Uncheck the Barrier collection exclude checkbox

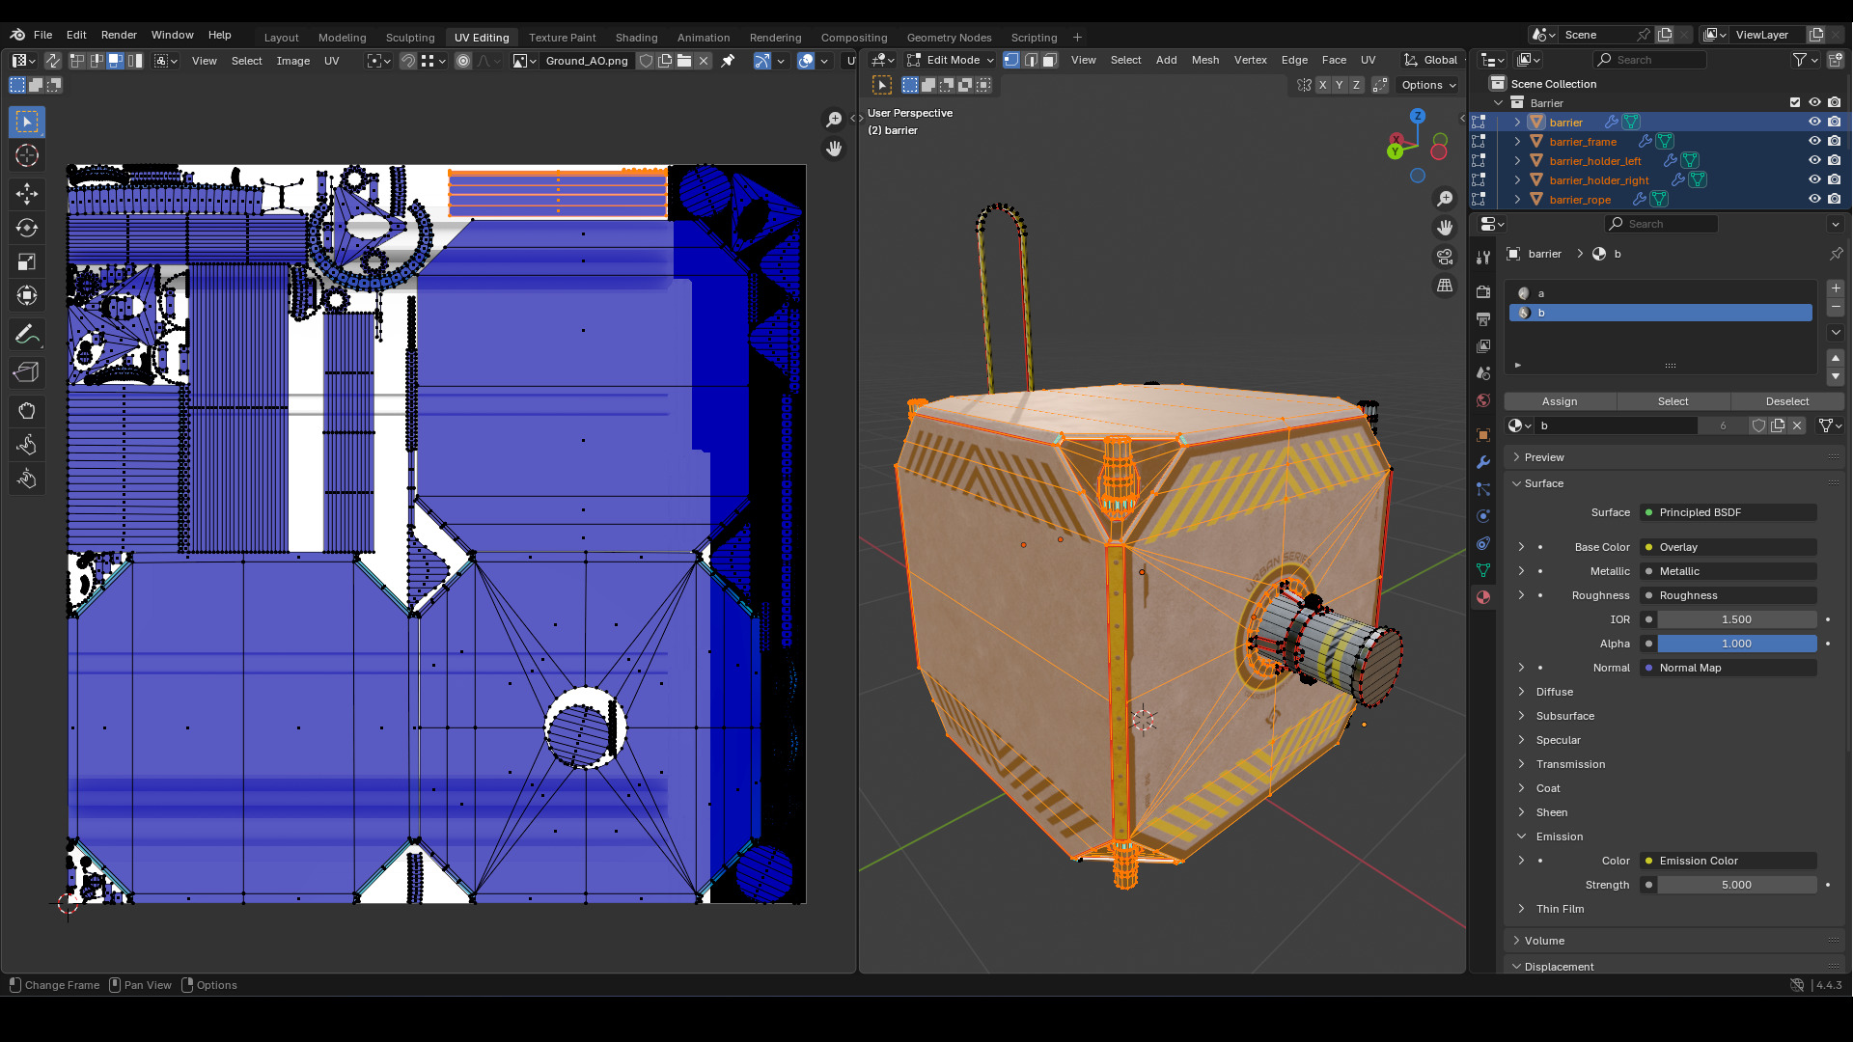pyautogui.click(x=1795, y=102)
